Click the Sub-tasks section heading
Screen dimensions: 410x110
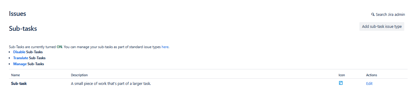tap(23, 29)
